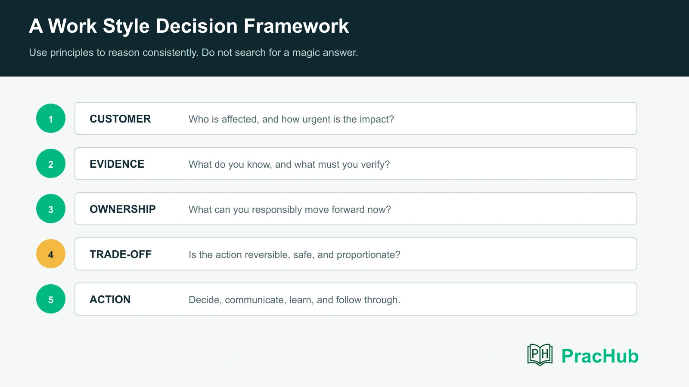The height and width of the screenshot is (387, 689).
Task: Select the ACTION heading label
Action: coord(110,299)
